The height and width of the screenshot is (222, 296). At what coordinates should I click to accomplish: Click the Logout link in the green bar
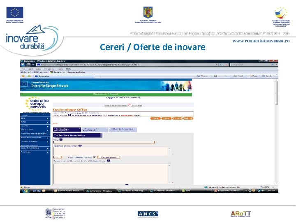coord(114,94)
